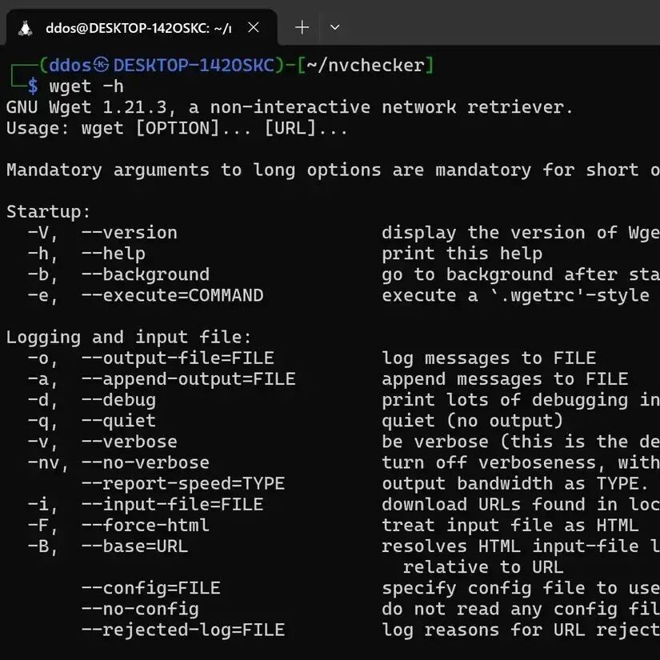Click "quiet (no output)" description

click(x=472, y=421)
